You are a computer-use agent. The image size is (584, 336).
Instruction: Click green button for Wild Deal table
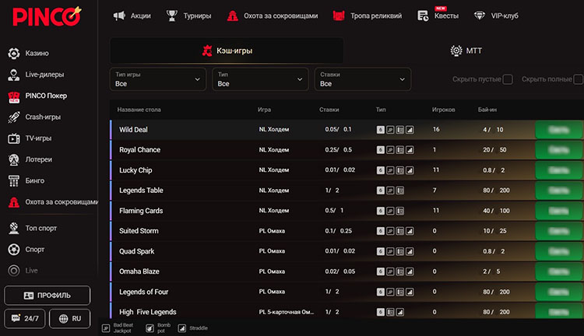pyautogui.click(x=559, y=129)
